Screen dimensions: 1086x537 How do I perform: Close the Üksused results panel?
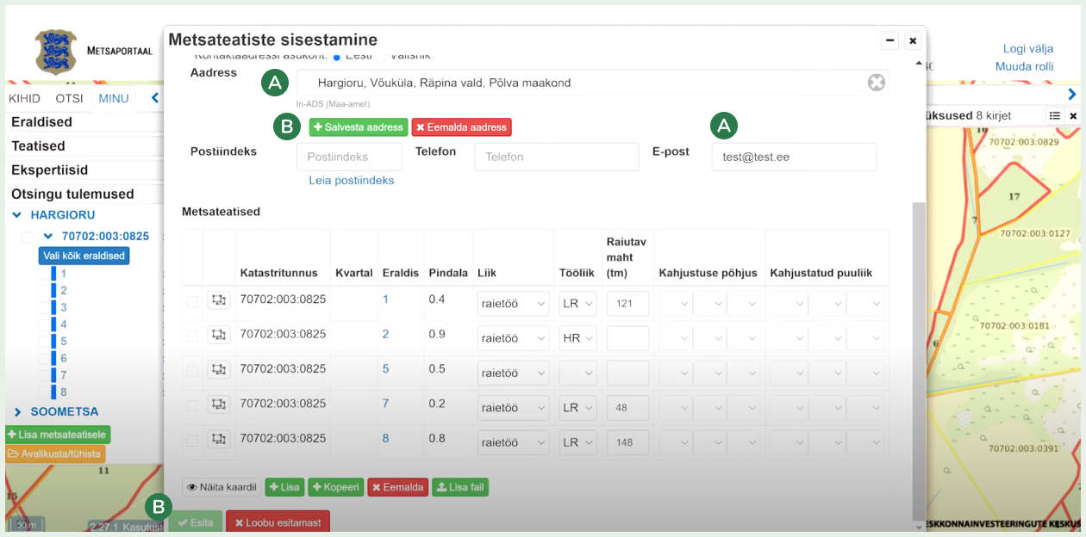(x=1073, y=115)
